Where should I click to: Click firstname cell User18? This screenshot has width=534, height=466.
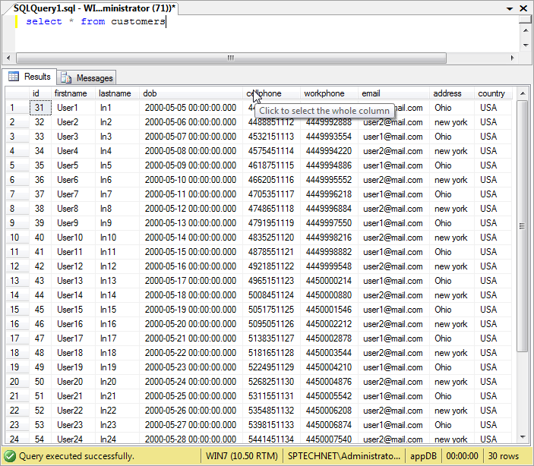(73, 353)
